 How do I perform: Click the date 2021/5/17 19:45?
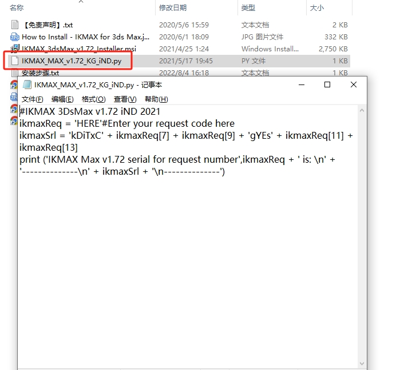coord(186,61)
